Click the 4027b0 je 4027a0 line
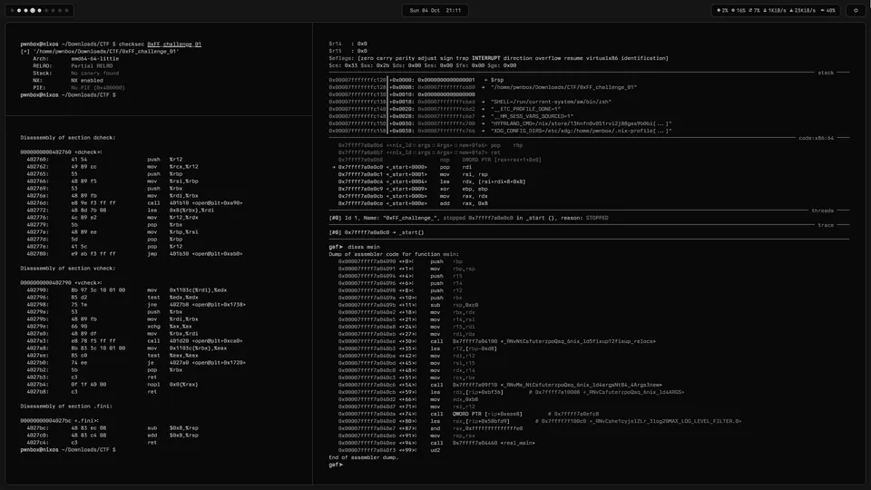The width and height of the screenshot is (871, 490). coord(136,362)
